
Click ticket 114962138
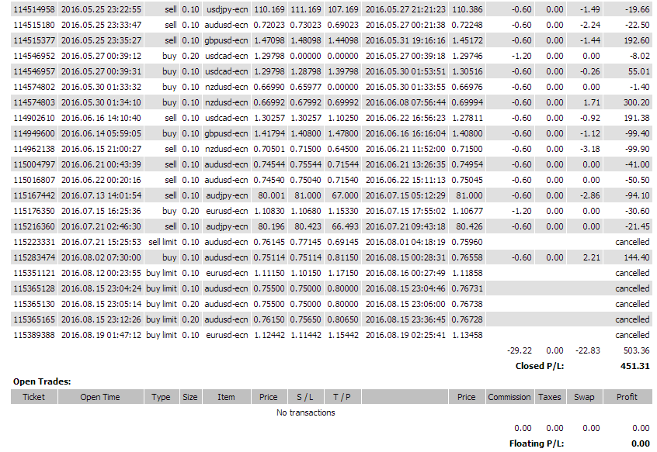pos(34,148)
